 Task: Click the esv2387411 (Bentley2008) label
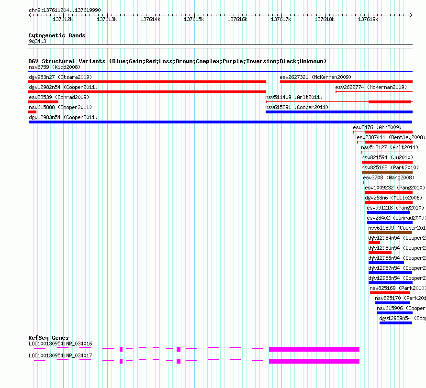click(391, 137)
